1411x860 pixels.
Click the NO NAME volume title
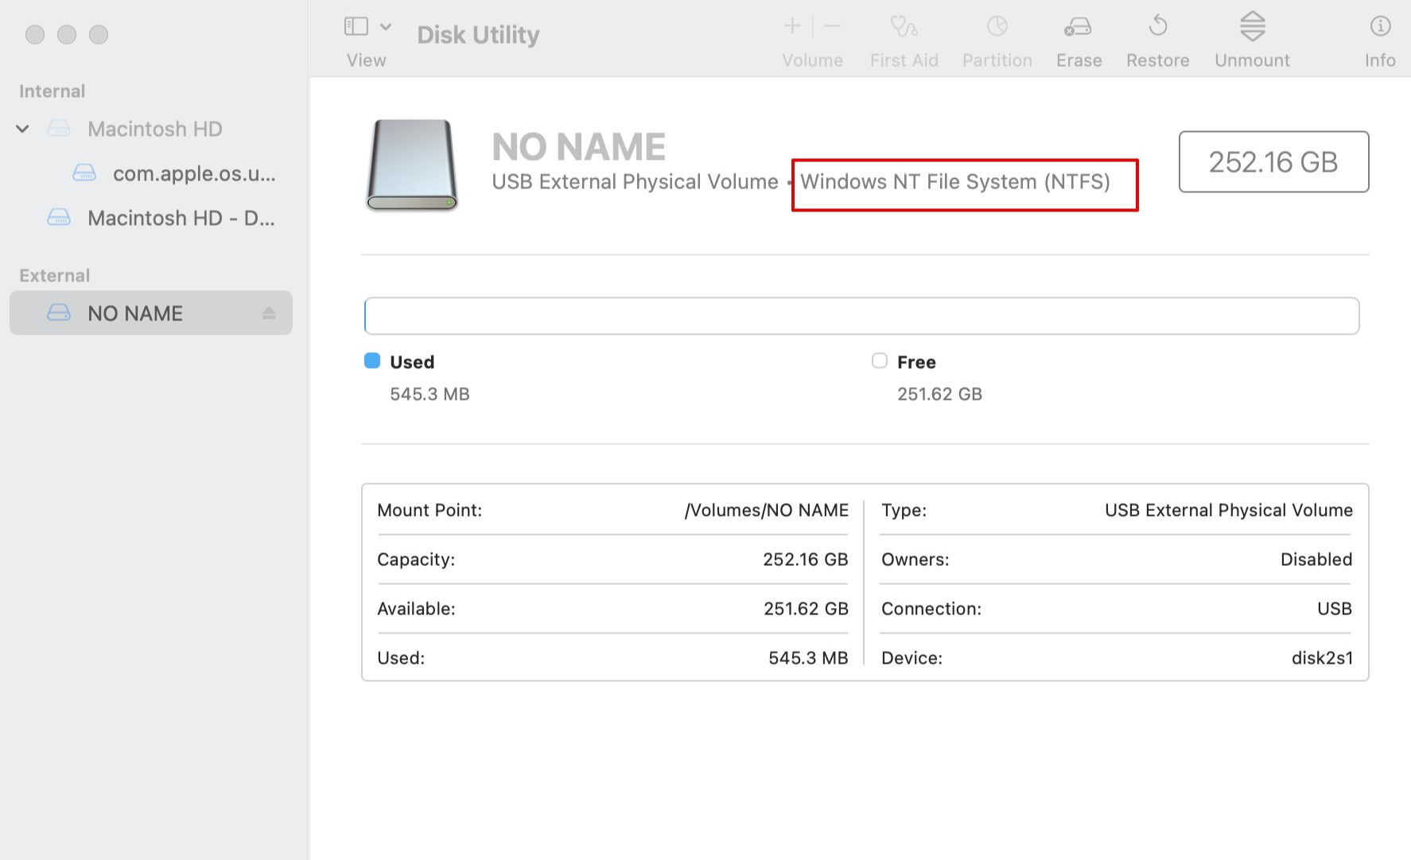click(578, 147)
